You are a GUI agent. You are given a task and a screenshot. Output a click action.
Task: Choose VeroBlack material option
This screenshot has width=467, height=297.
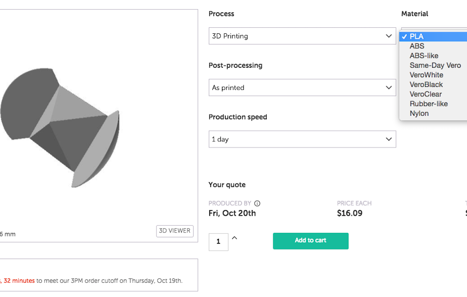coord(433,84)
